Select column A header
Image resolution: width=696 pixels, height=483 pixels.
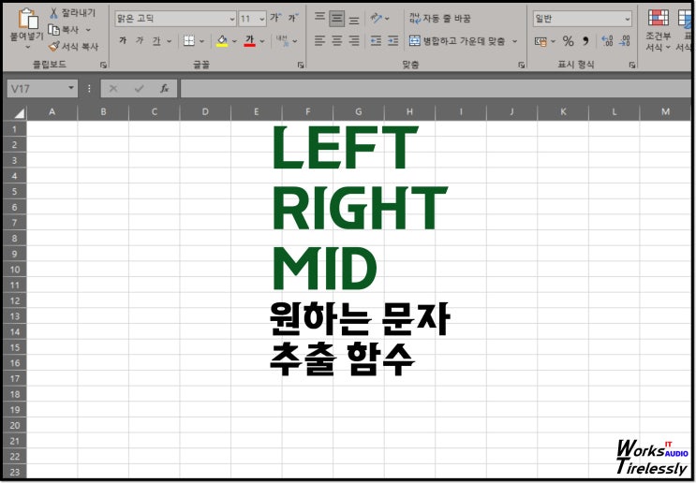(52, 112)
